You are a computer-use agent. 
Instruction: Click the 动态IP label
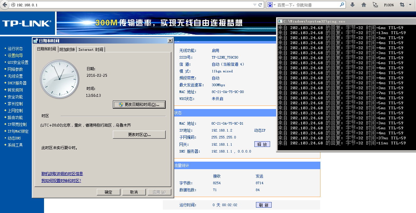[x=260, y=131]
